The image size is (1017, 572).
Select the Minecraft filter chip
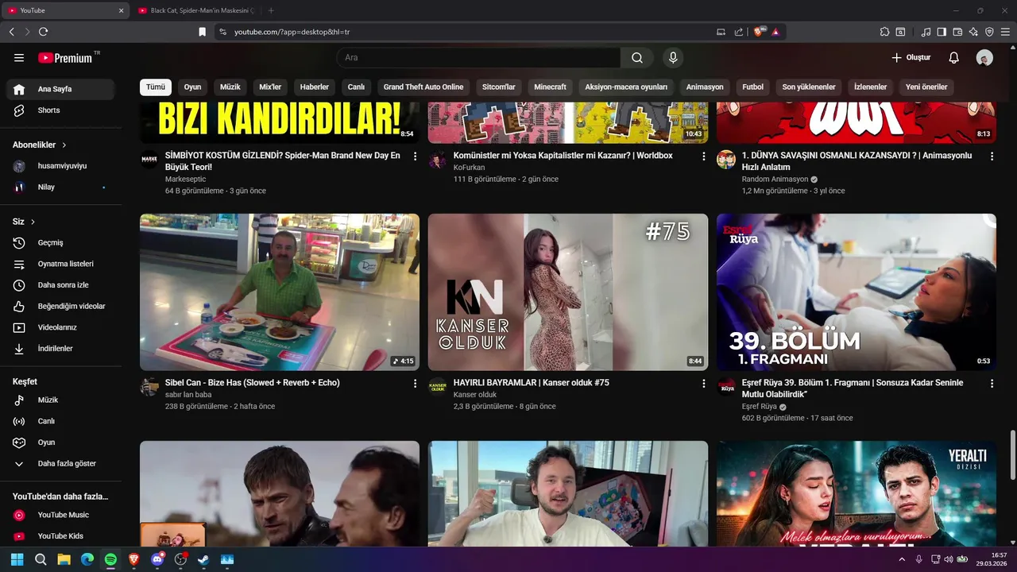click(x=551, y=87)
